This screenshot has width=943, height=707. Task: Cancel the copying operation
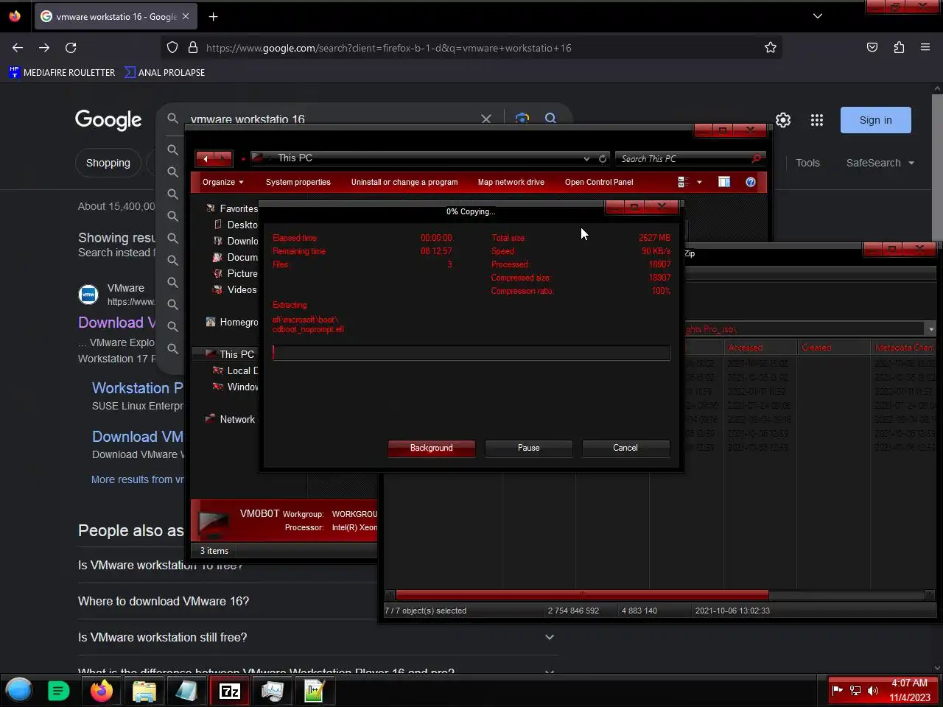tap(625, 448)
